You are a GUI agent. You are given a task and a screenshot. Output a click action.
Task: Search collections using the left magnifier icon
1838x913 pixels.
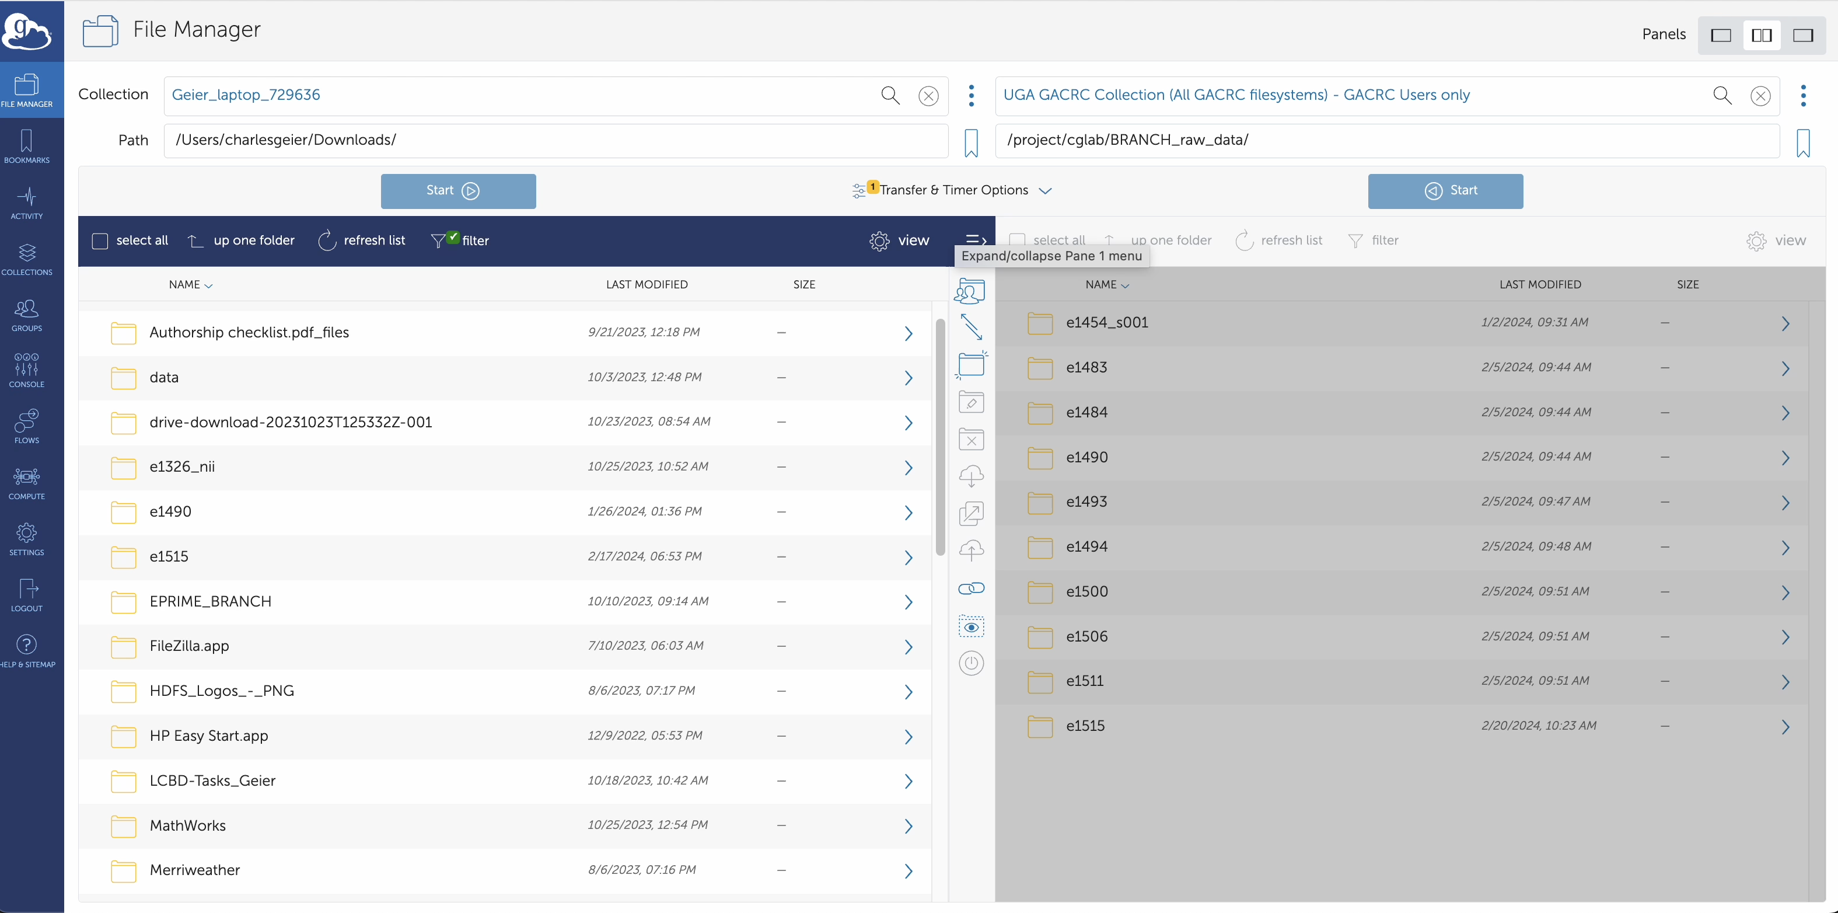[890, 95]
